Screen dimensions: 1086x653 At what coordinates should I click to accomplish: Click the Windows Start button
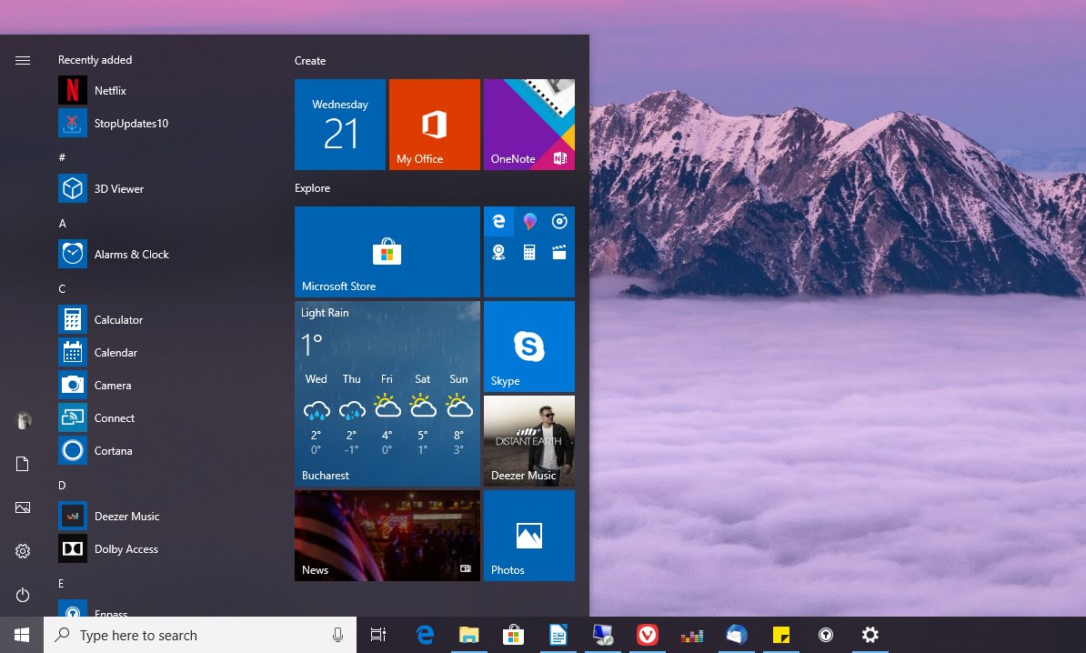pos(22,635)
